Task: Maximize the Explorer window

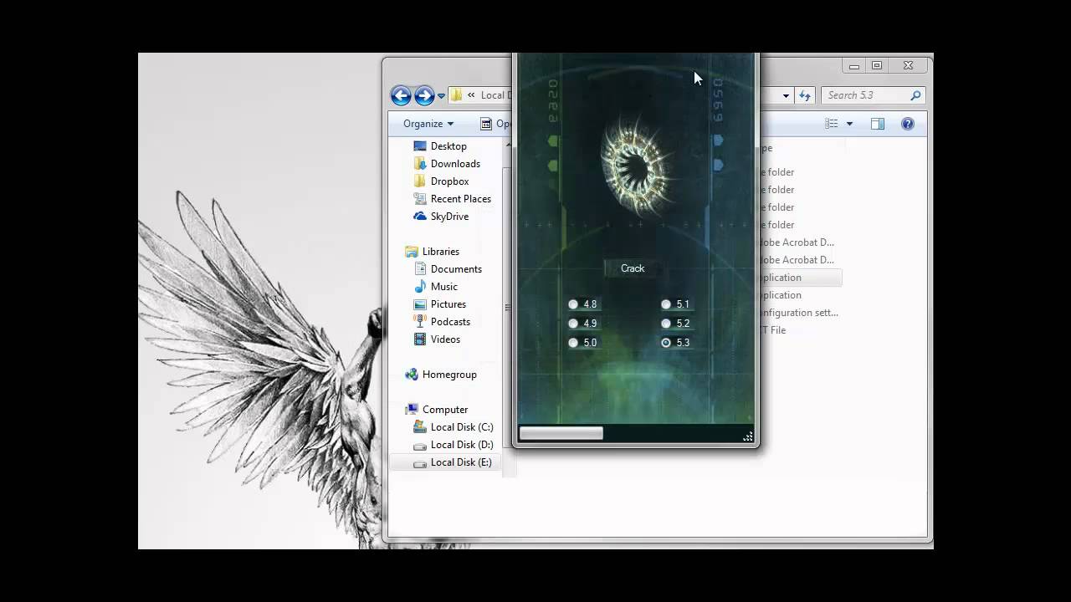Action: point(877,65)
